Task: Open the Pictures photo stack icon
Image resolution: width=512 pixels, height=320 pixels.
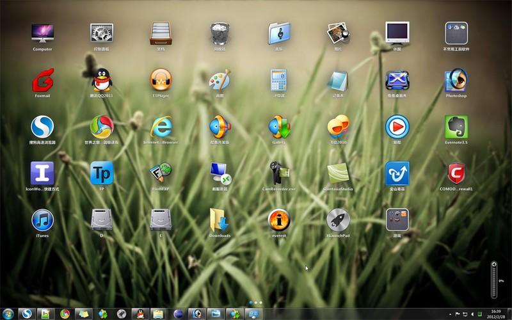Action: (338, 33)
